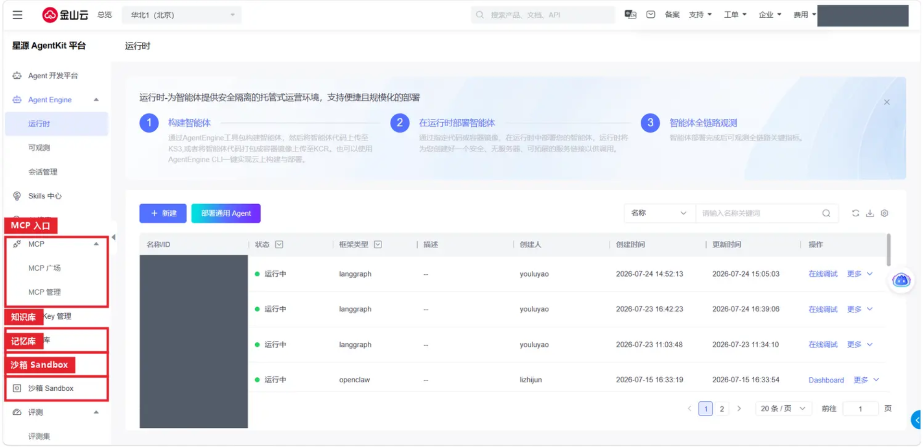Click the table's vertical scrollbar
Image resolution: width=923 pixels, height=447 pixels.
pyautogui.click(x=888, y=249)
